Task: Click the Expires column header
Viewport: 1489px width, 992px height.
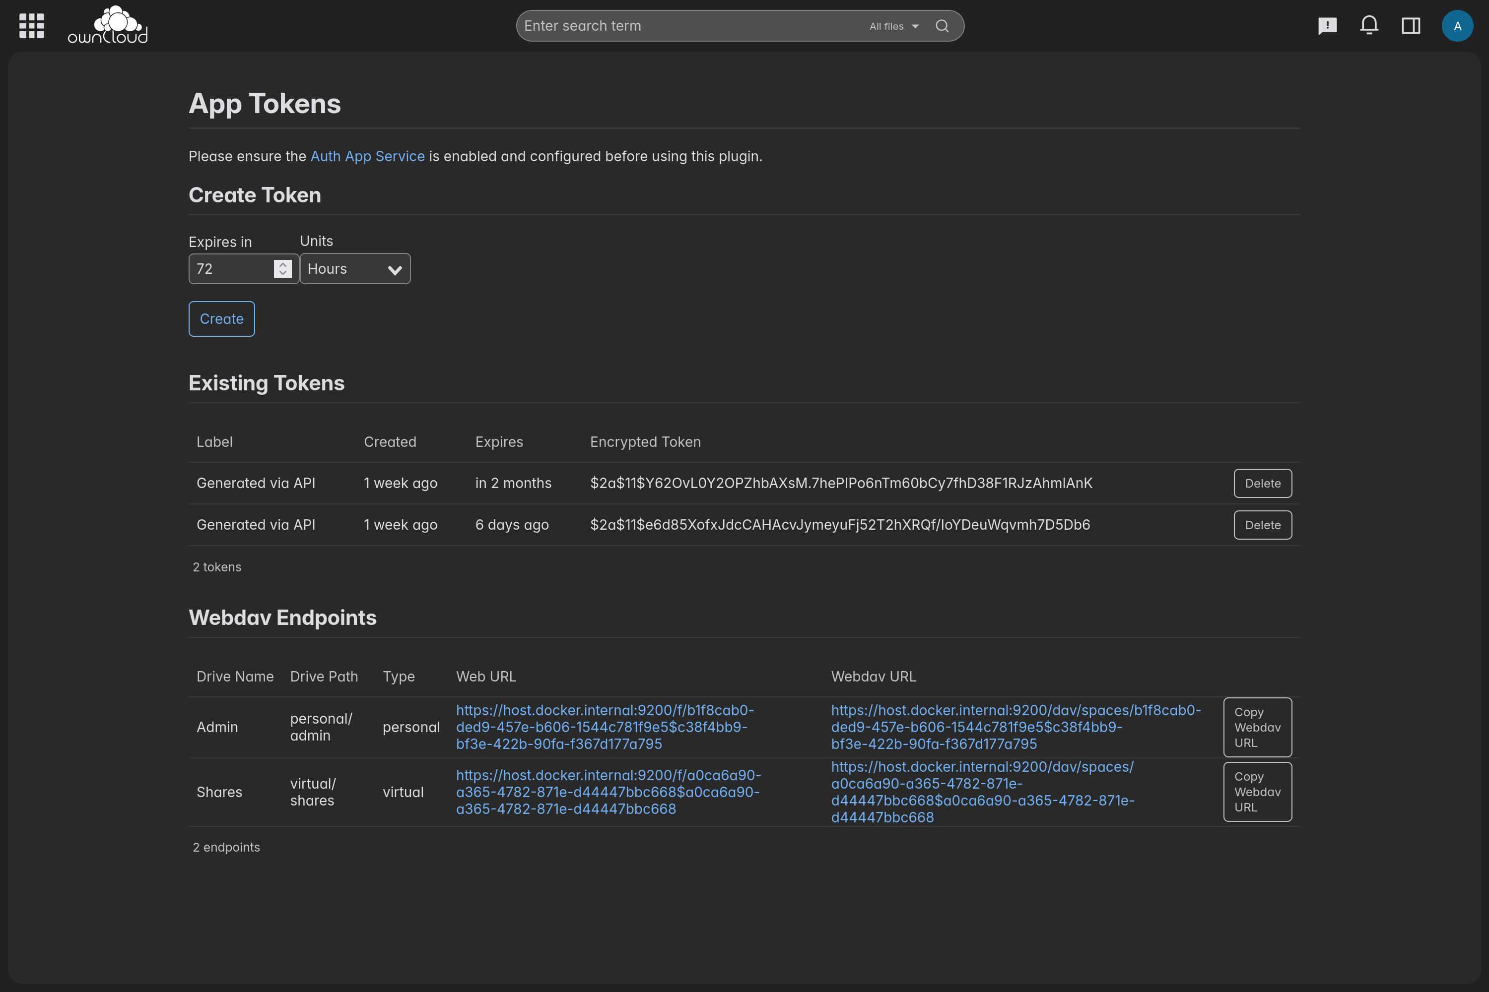Action: coord(499,442)
